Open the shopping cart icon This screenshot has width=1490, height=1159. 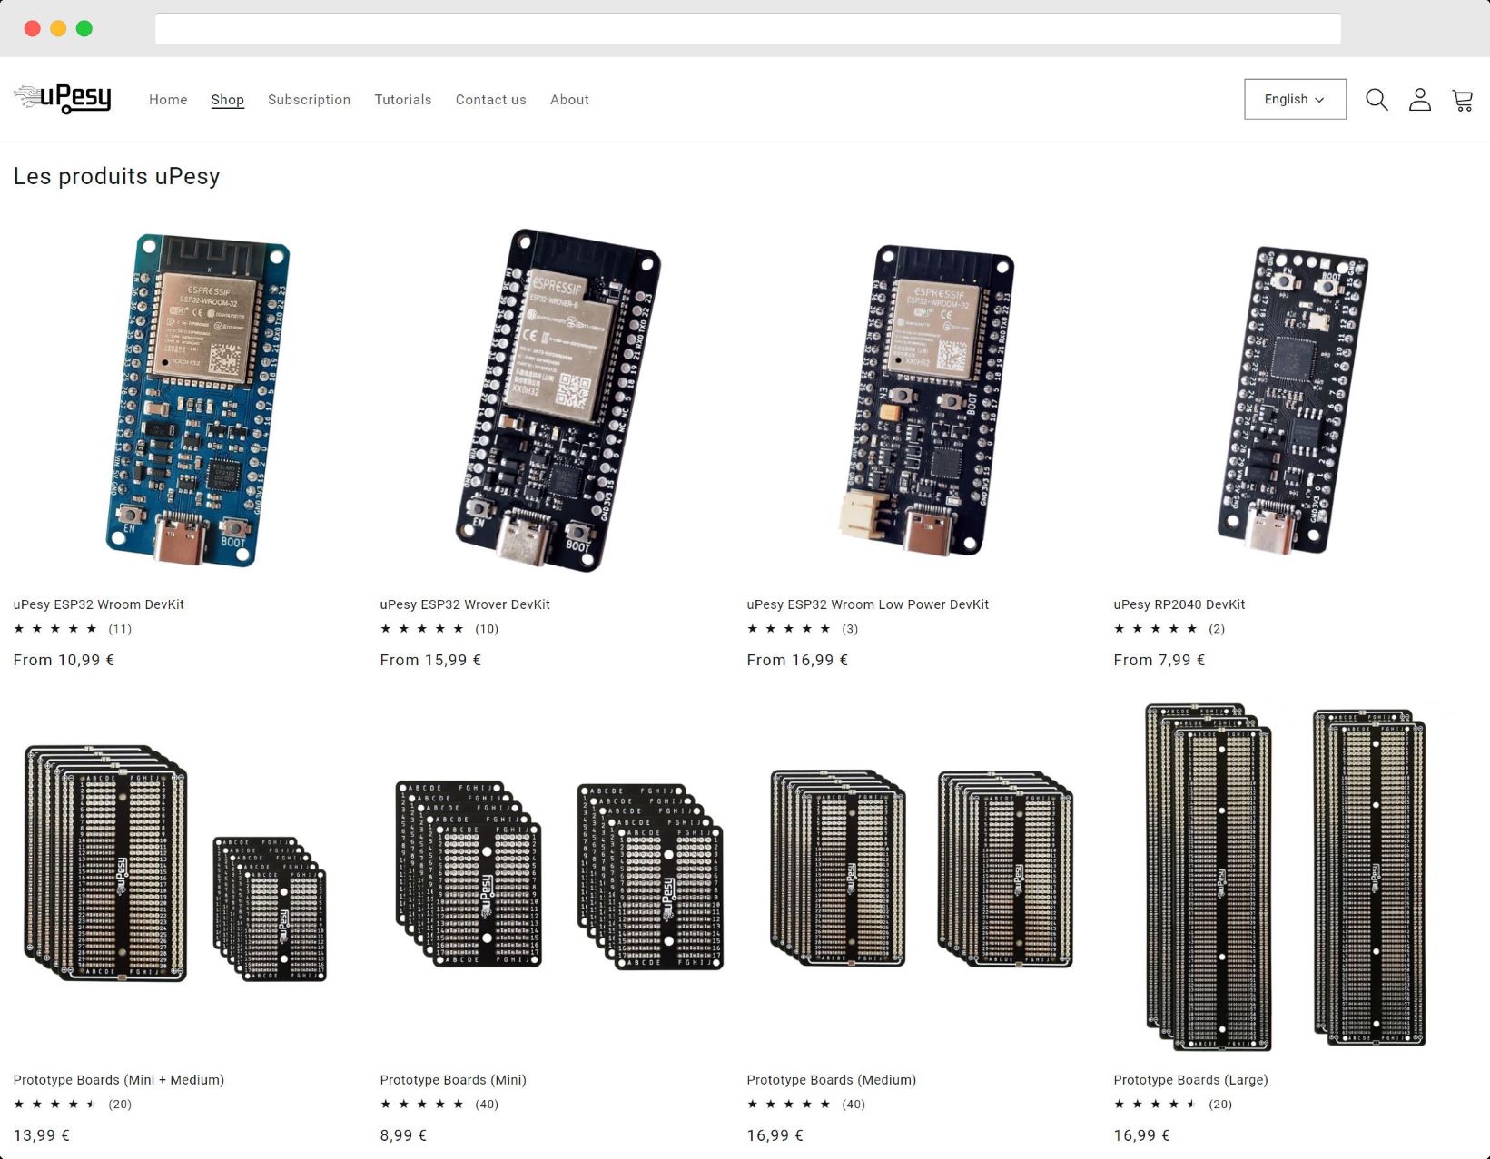click(1463, 100)
